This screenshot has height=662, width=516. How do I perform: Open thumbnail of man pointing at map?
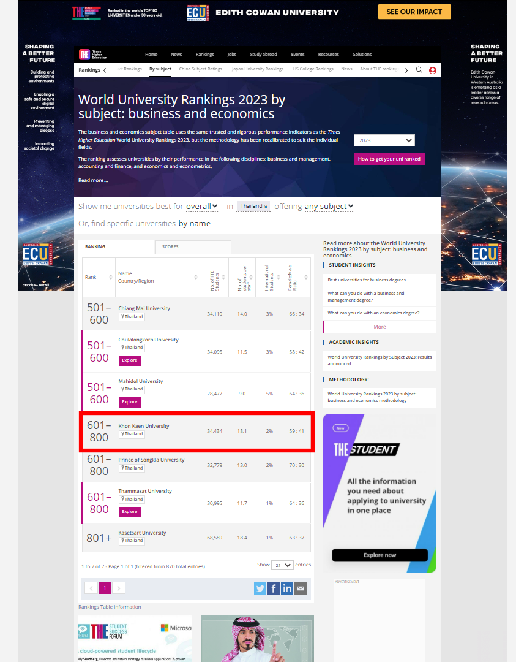257,638
